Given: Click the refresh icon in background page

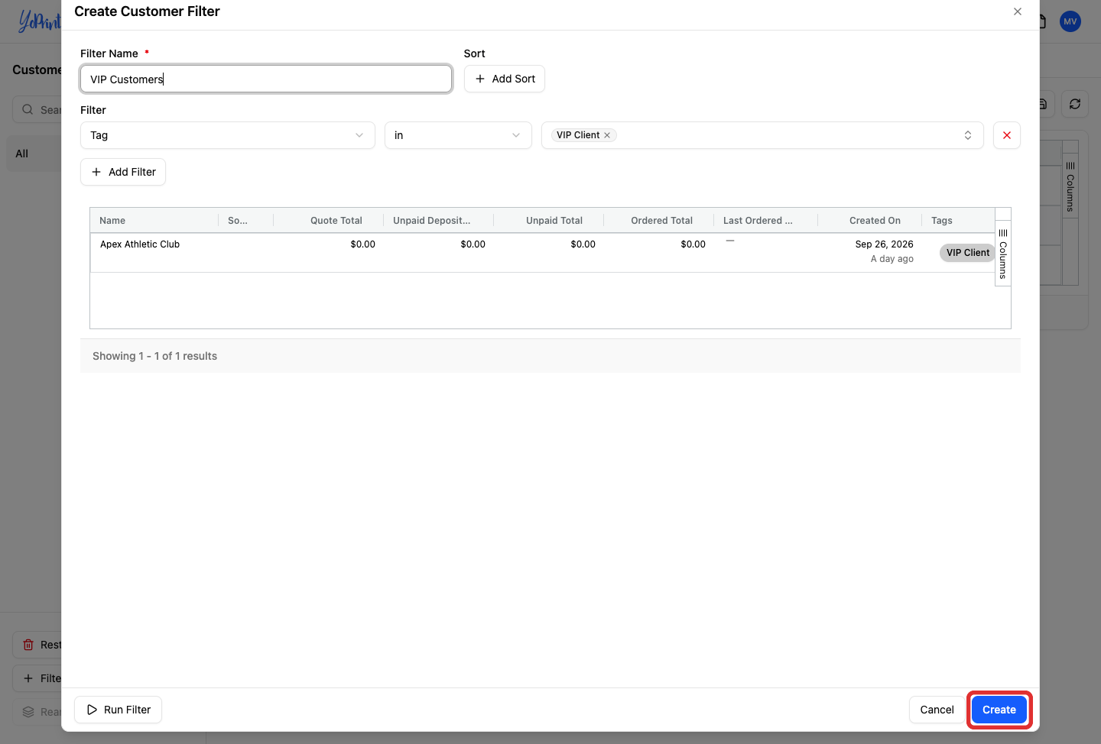Looking at the screenshot, I should point(1075,104).
